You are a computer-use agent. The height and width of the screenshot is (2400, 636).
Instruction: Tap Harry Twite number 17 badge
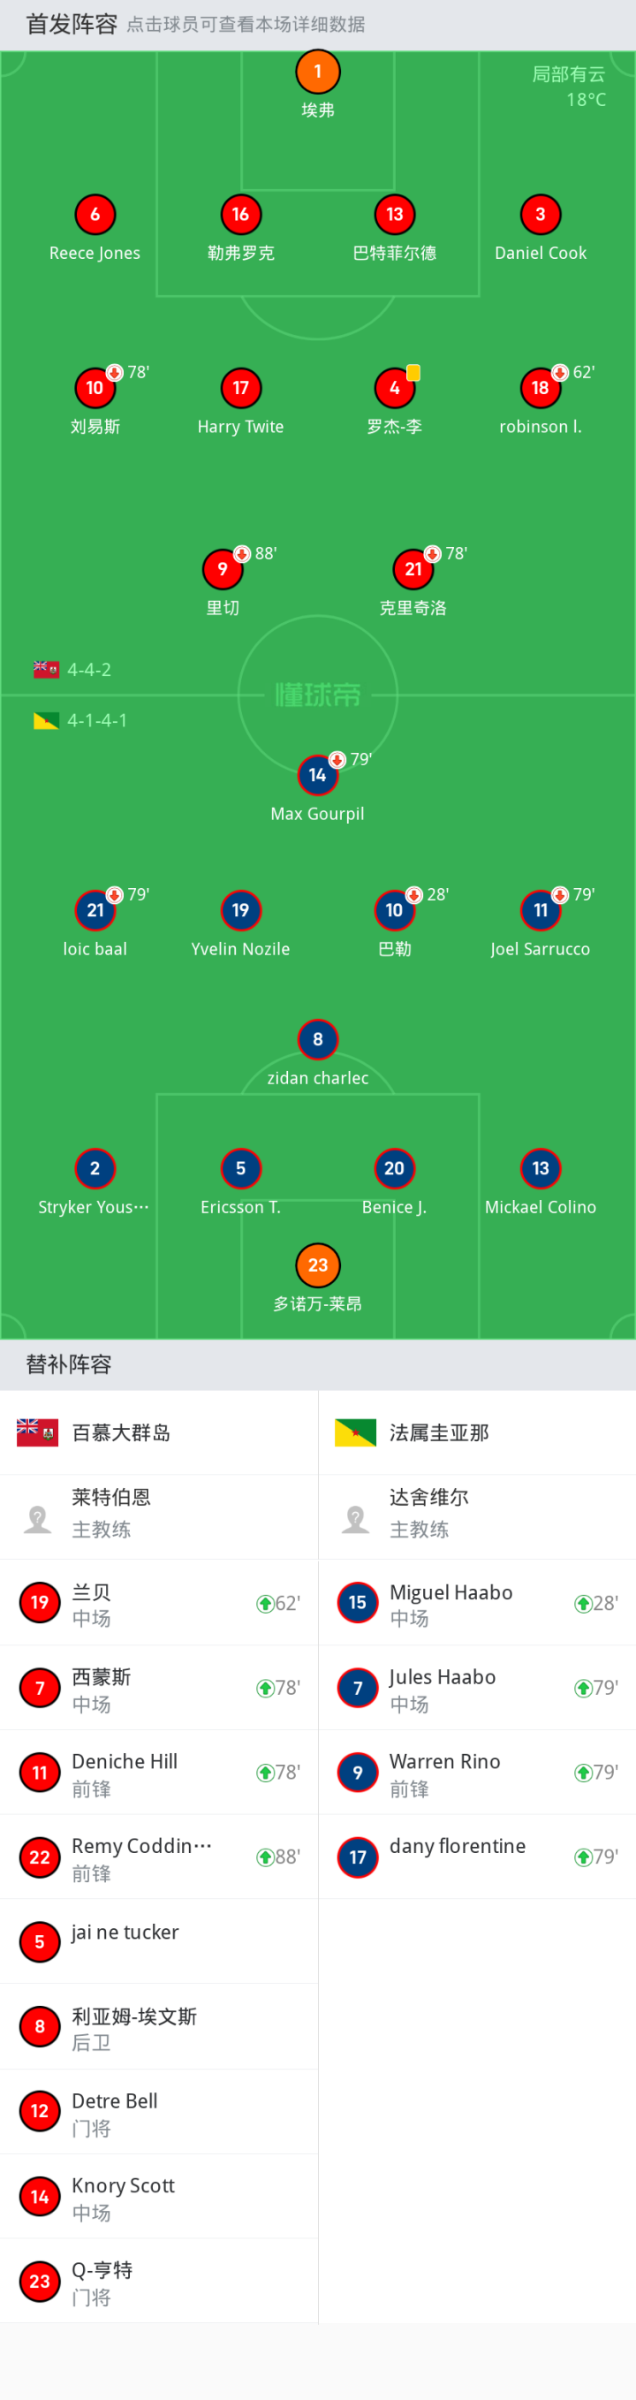point(240,389)
